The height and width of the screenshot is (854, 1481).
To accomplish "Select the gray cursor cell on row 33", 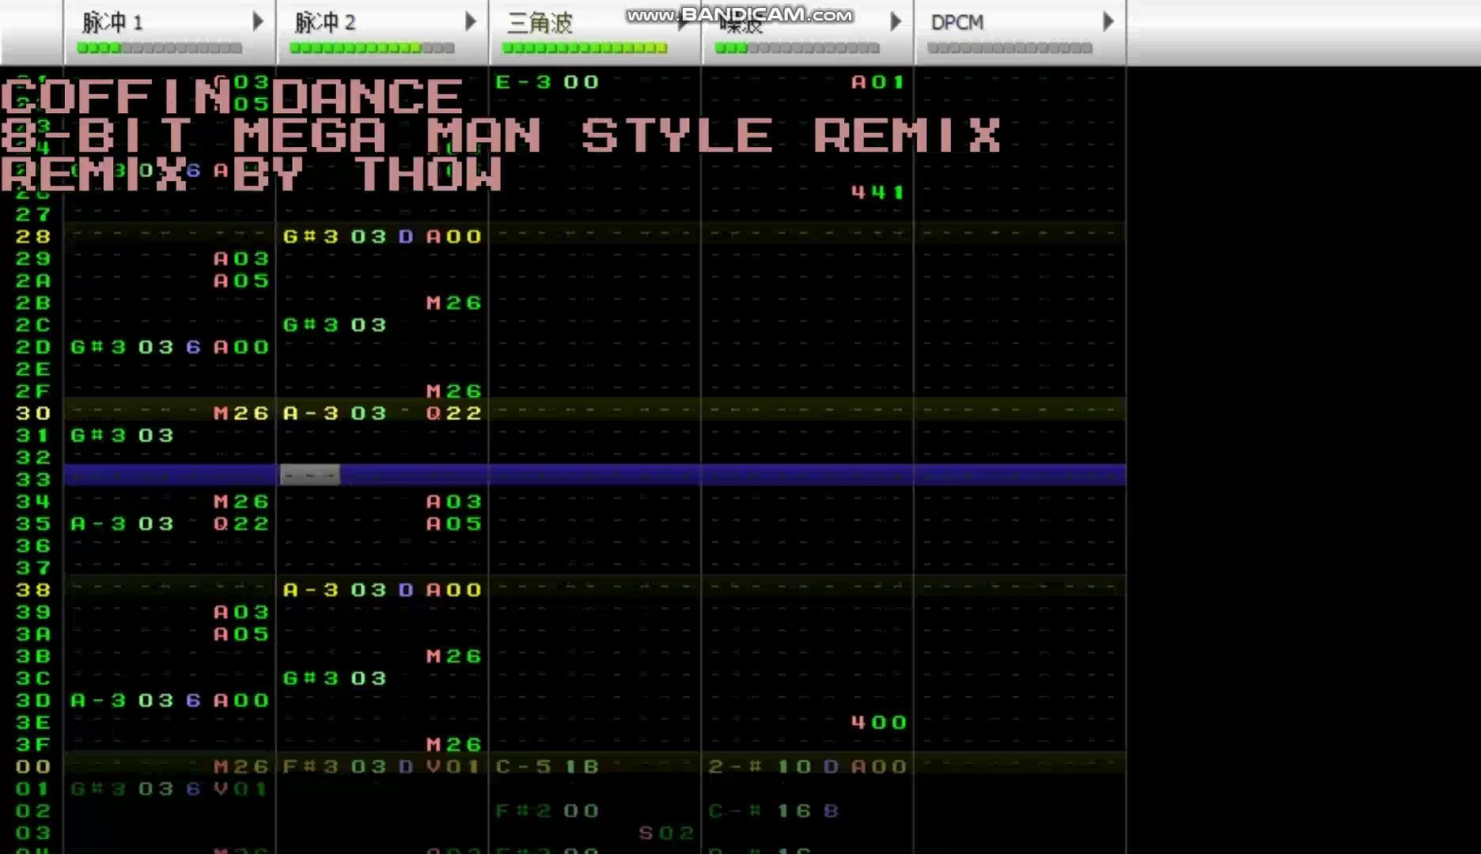I will 310,474.
